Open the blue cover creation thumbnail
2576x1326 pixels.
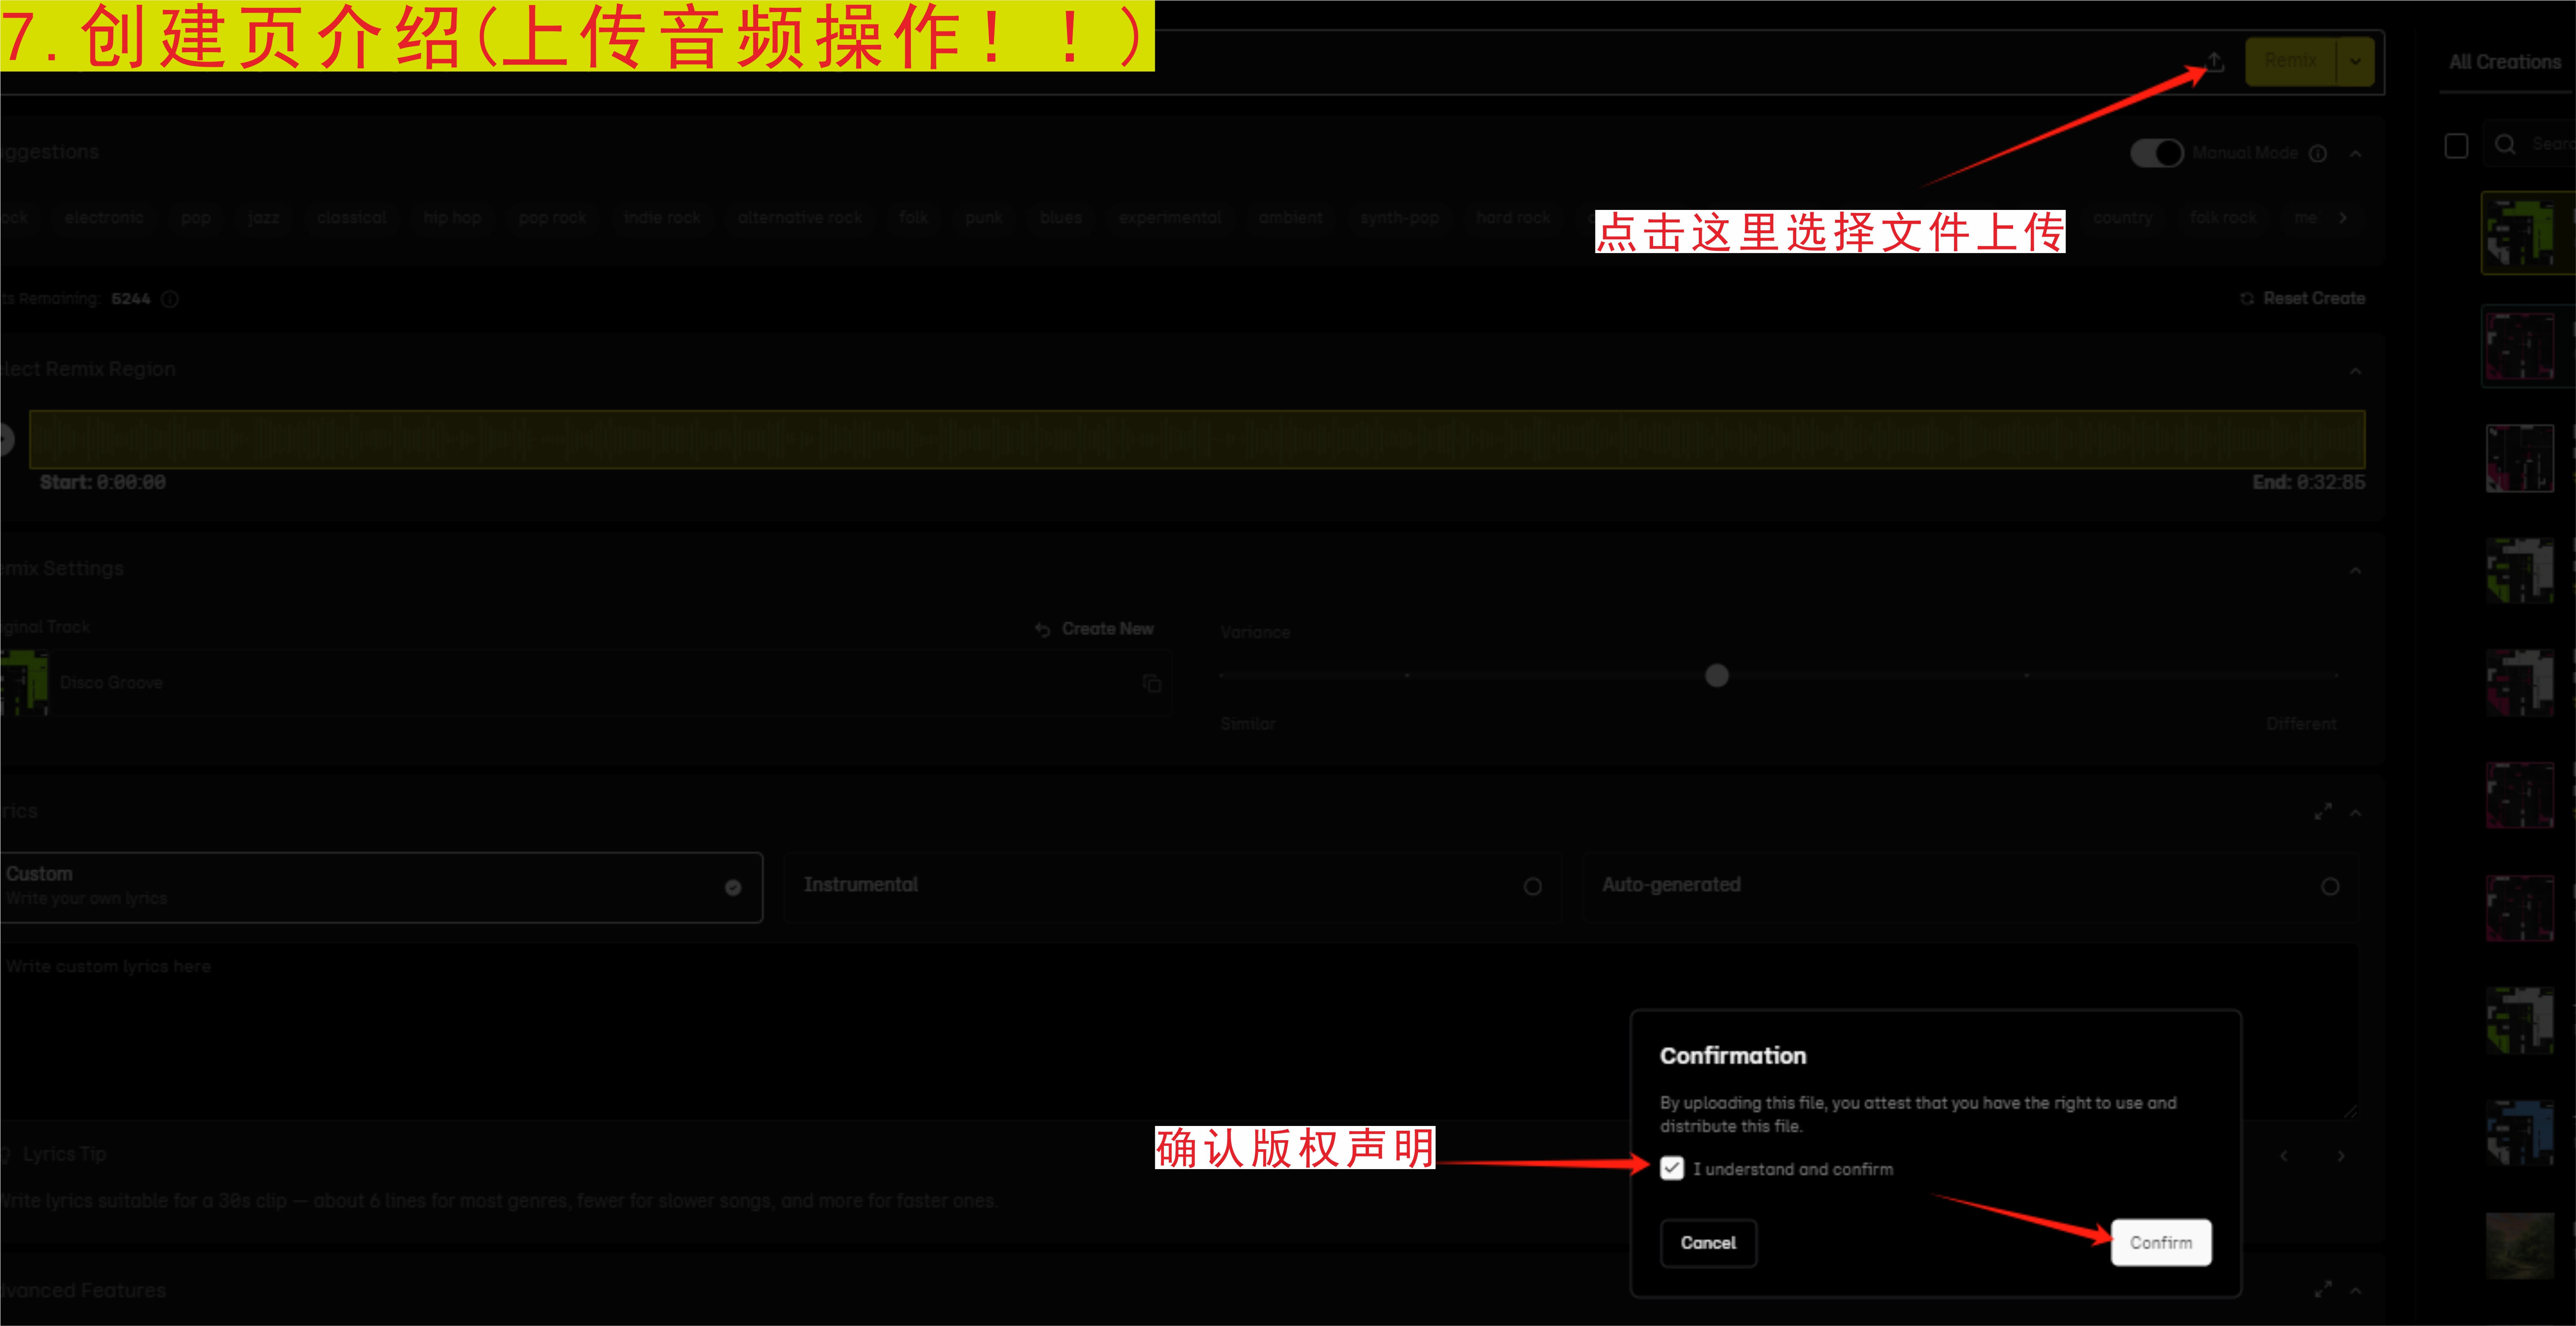2520,1132
